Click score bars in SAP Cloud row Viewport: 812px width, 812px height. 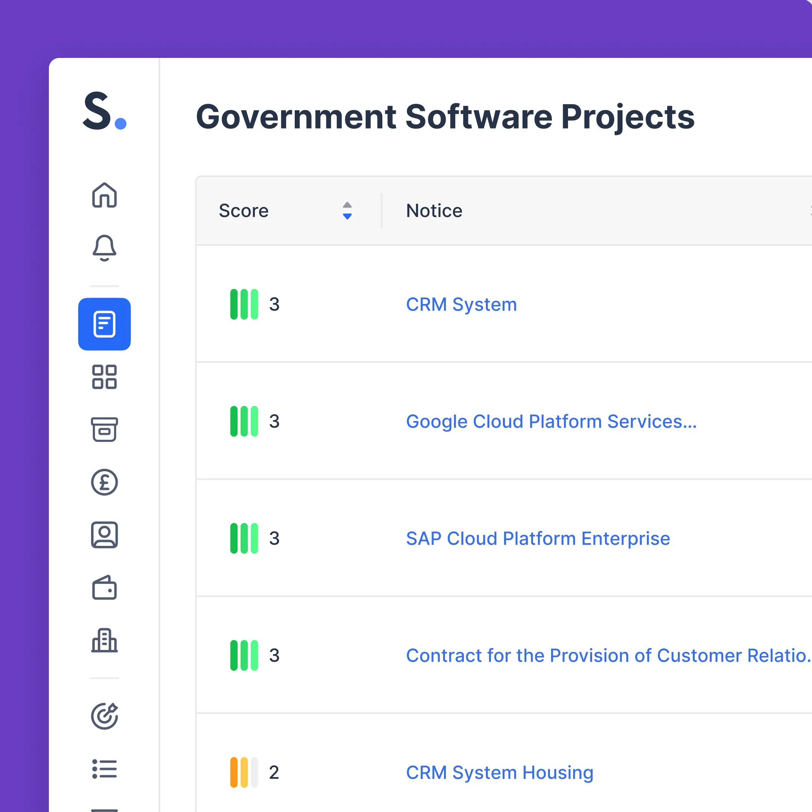click(x=244, y=538)
